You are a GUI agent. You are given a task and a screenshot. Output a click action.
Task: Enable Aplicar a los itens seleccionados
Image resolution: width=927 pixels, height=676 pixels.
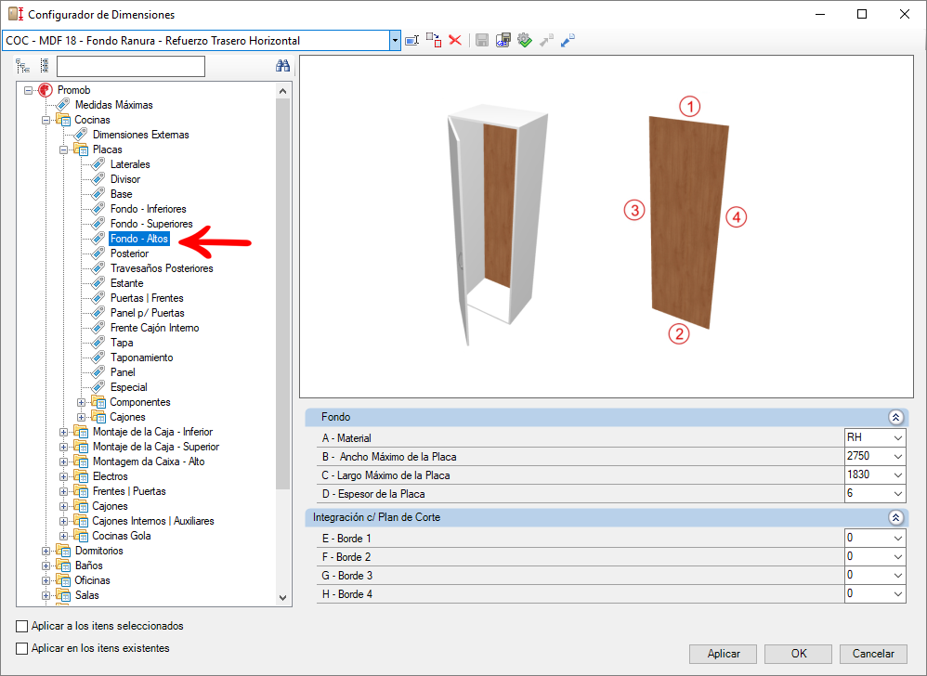pyautogui.click(x=22, y=626)
